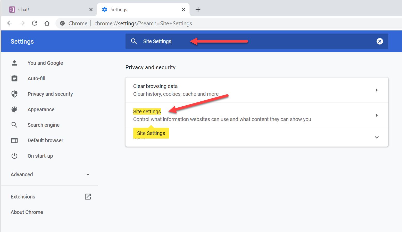Open About Chrome page
Screen dimensions: 402x232
(x=27, y=212)
